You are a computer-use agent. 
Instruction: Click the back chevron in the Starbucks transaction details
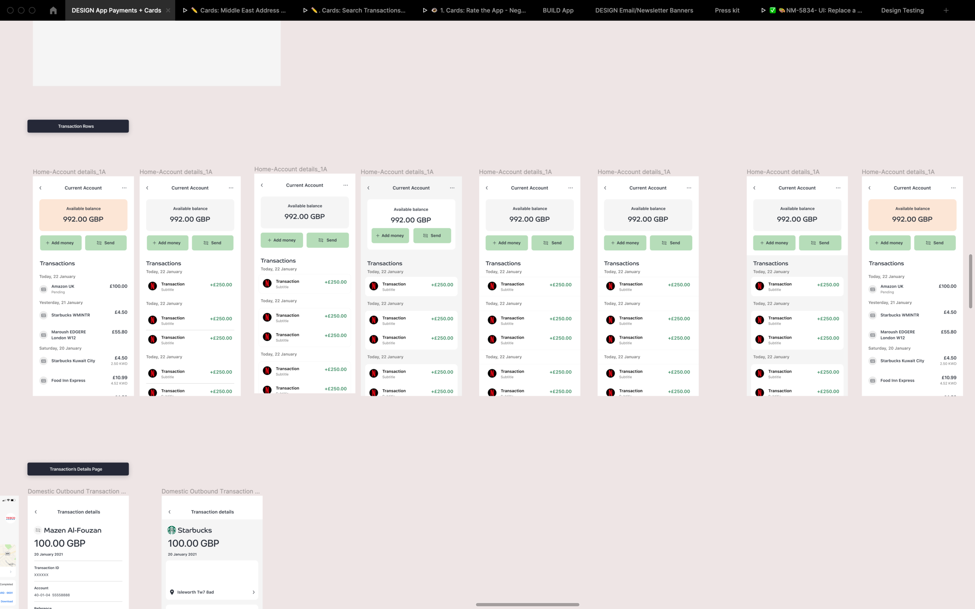pos(170,512)
